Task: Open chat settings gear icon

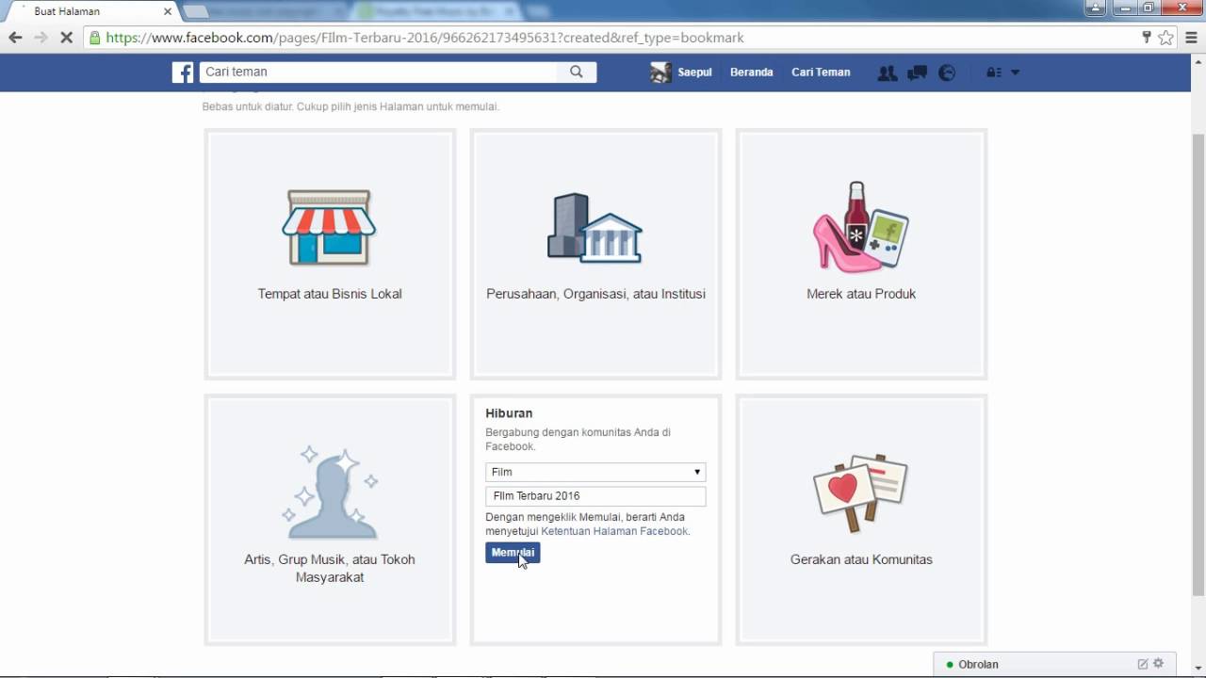Action: 1159,664
